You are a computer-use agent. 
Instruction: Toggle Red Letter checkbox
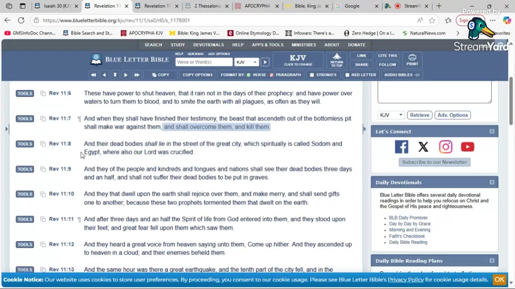(347, 75)
